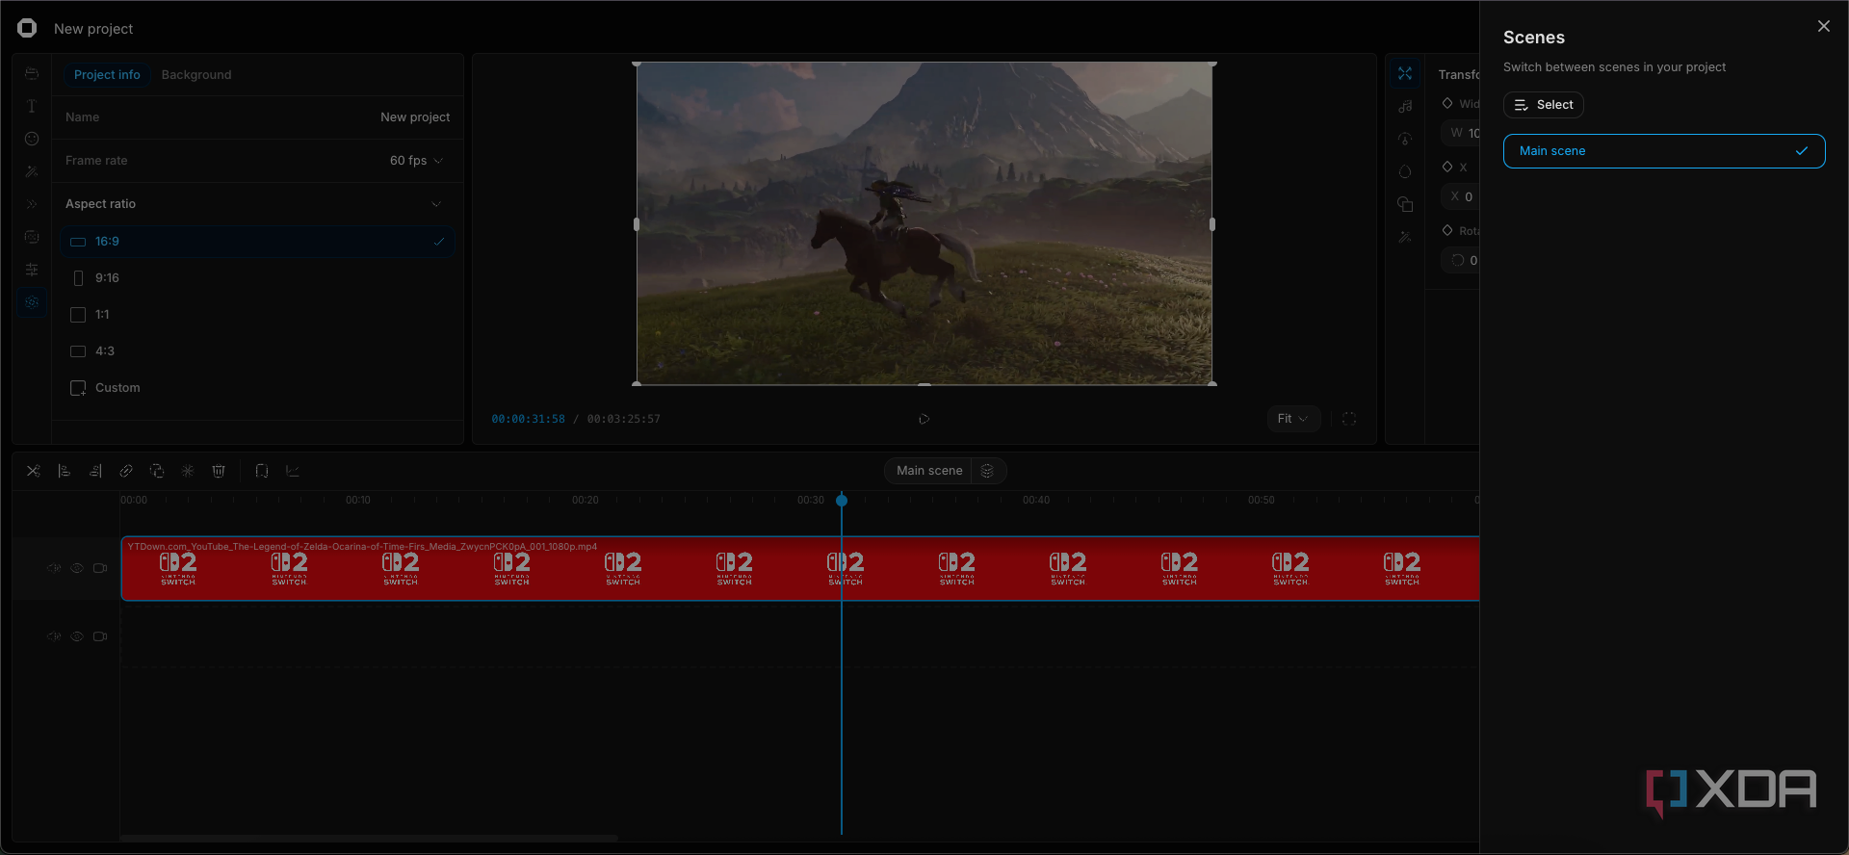Toggle fullscreen preview icon next to Fit

[x=1349, y=419]
